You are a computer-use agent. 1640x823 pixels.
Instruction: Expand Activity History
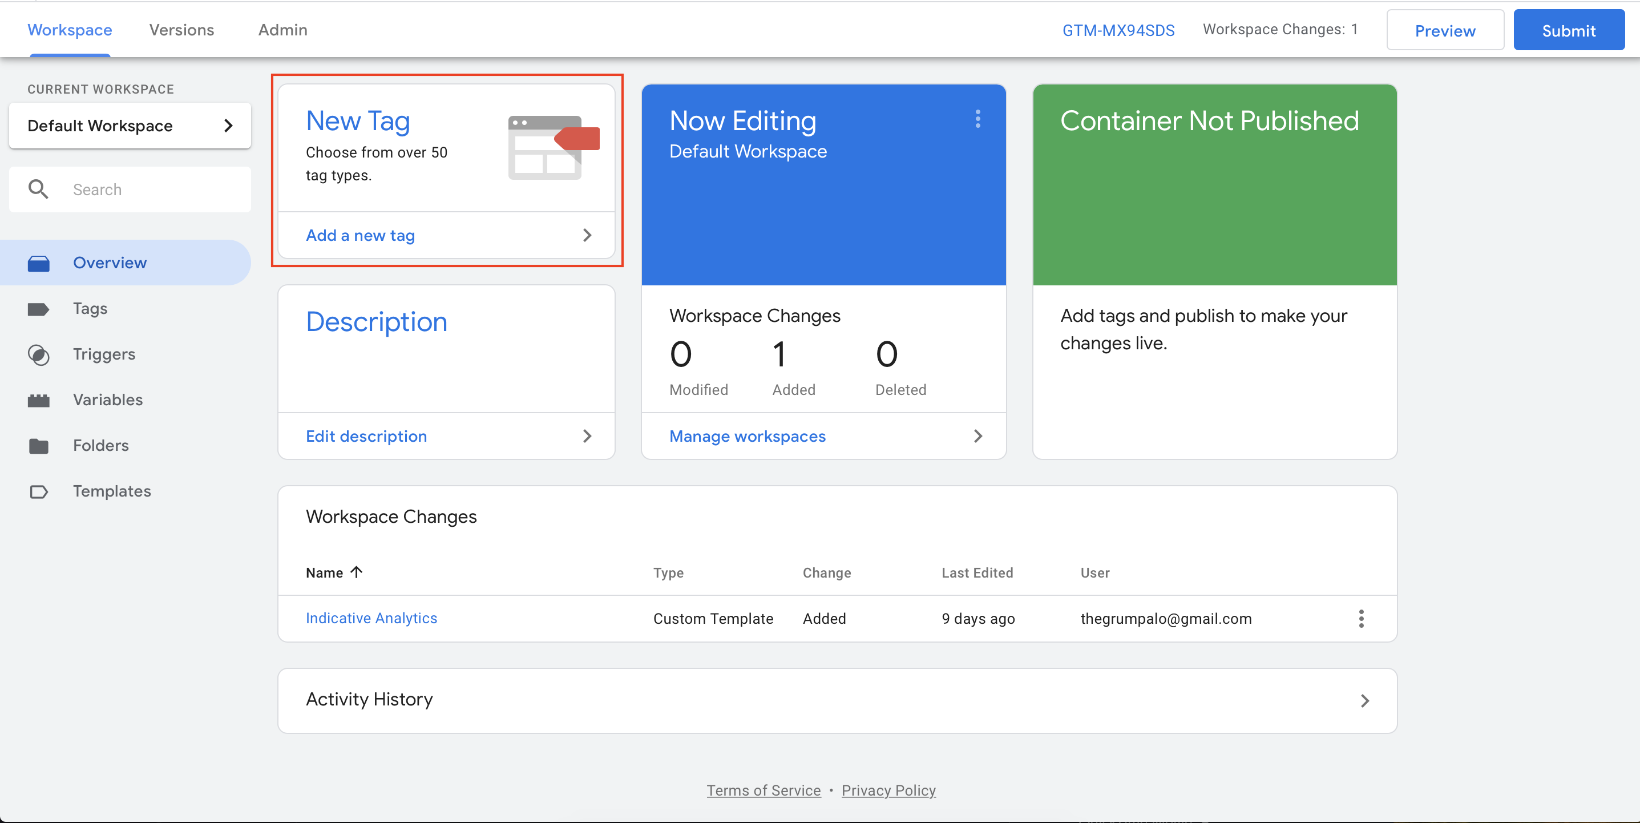click(x=1365, y=701)
